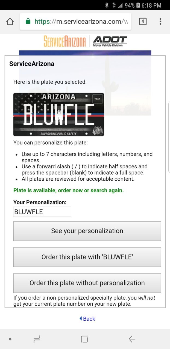Click the Your Personalization text field
This screenshot has height=349, width=170.
(x=42, y=212)
